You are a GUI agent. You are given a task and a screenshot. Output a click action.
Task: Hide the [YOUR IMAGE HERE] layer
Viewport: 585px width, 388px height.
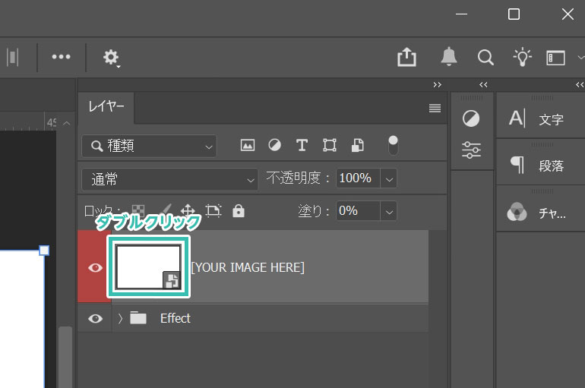[95, 267]
